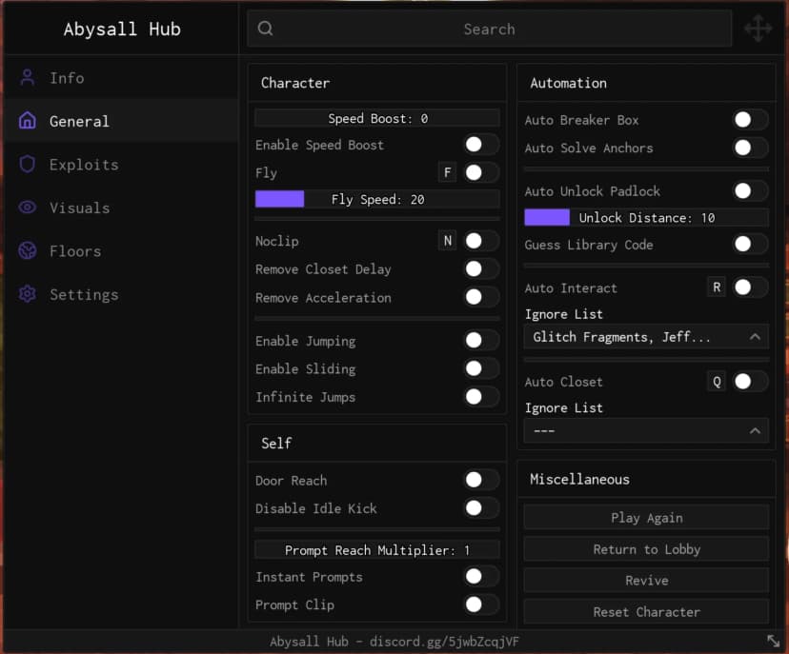Viewport: 789px width, 654px height.
Task: Open the Settings tab
Action: pos(121,294)
